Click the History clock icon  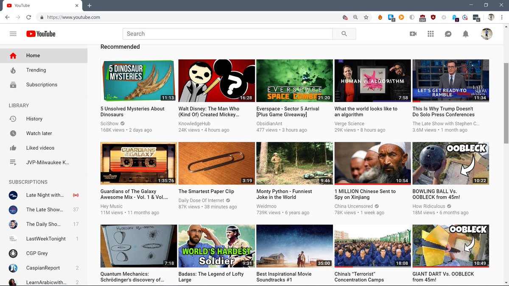(13, 119)
